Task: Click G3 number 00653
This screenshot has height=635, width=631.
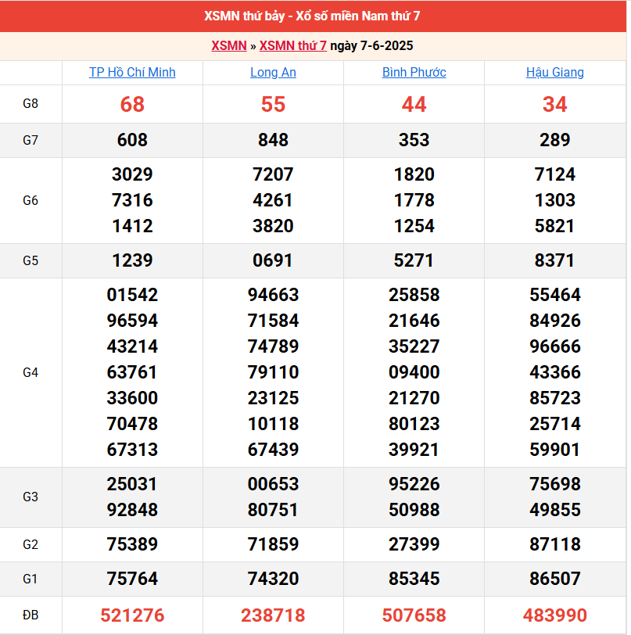Action: (x=273, y=484)
